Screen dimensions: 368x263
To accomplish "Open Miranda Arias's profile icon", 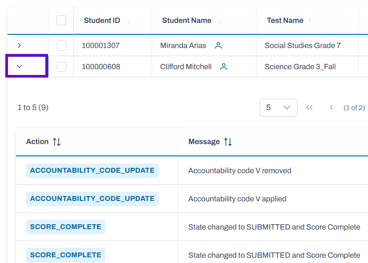I will pyautogui.click(x=218, y=45).
